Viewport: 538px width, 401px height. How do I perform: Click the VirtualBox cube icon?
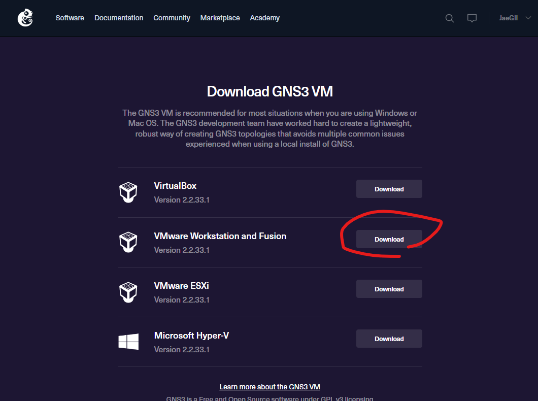[128, 192]
